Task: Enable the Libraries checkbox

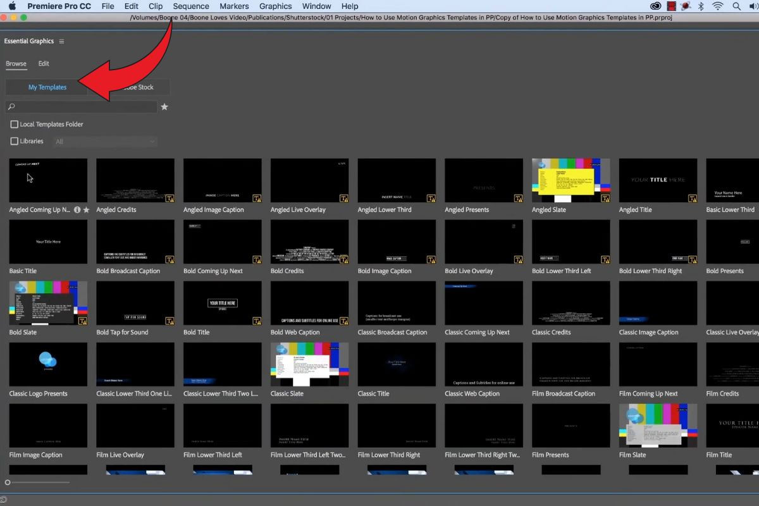Action: tap(15, 142)
